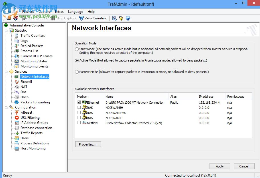260x178 pixels.
Task: Click the Database connection cylinder icon
Action: coord(17,128)
